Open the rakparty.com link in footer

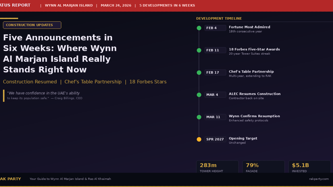[x=319, y=179]
